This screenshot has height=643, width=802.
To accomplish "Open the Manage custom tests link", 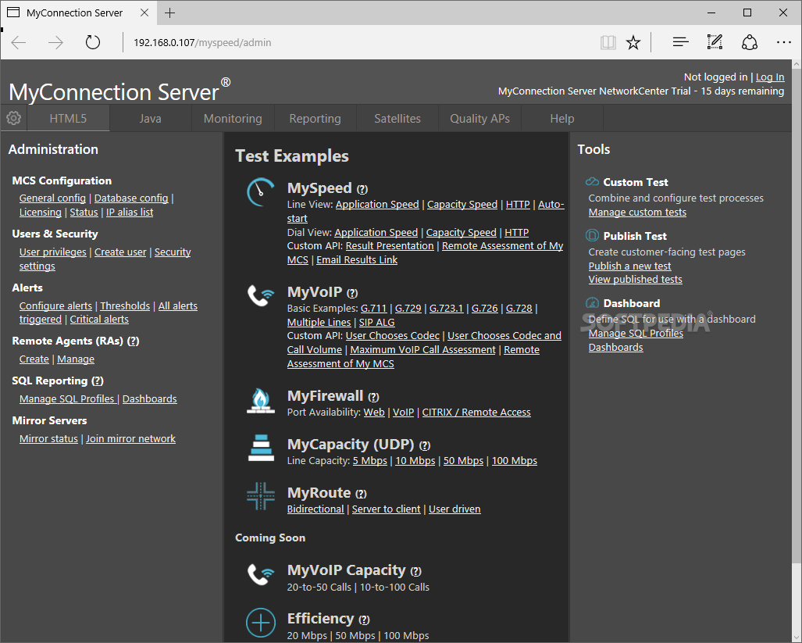I will (637, 212).
